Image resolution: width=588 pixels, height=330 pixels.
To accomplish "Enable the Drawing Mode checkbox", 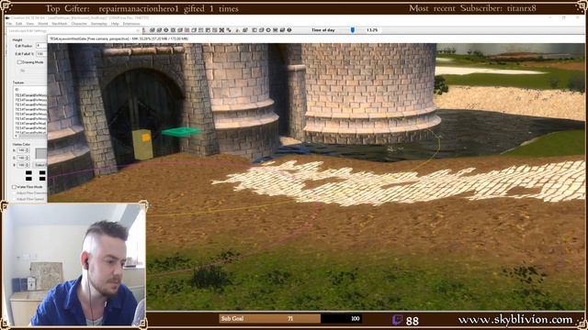I will [x=19, y=62].
